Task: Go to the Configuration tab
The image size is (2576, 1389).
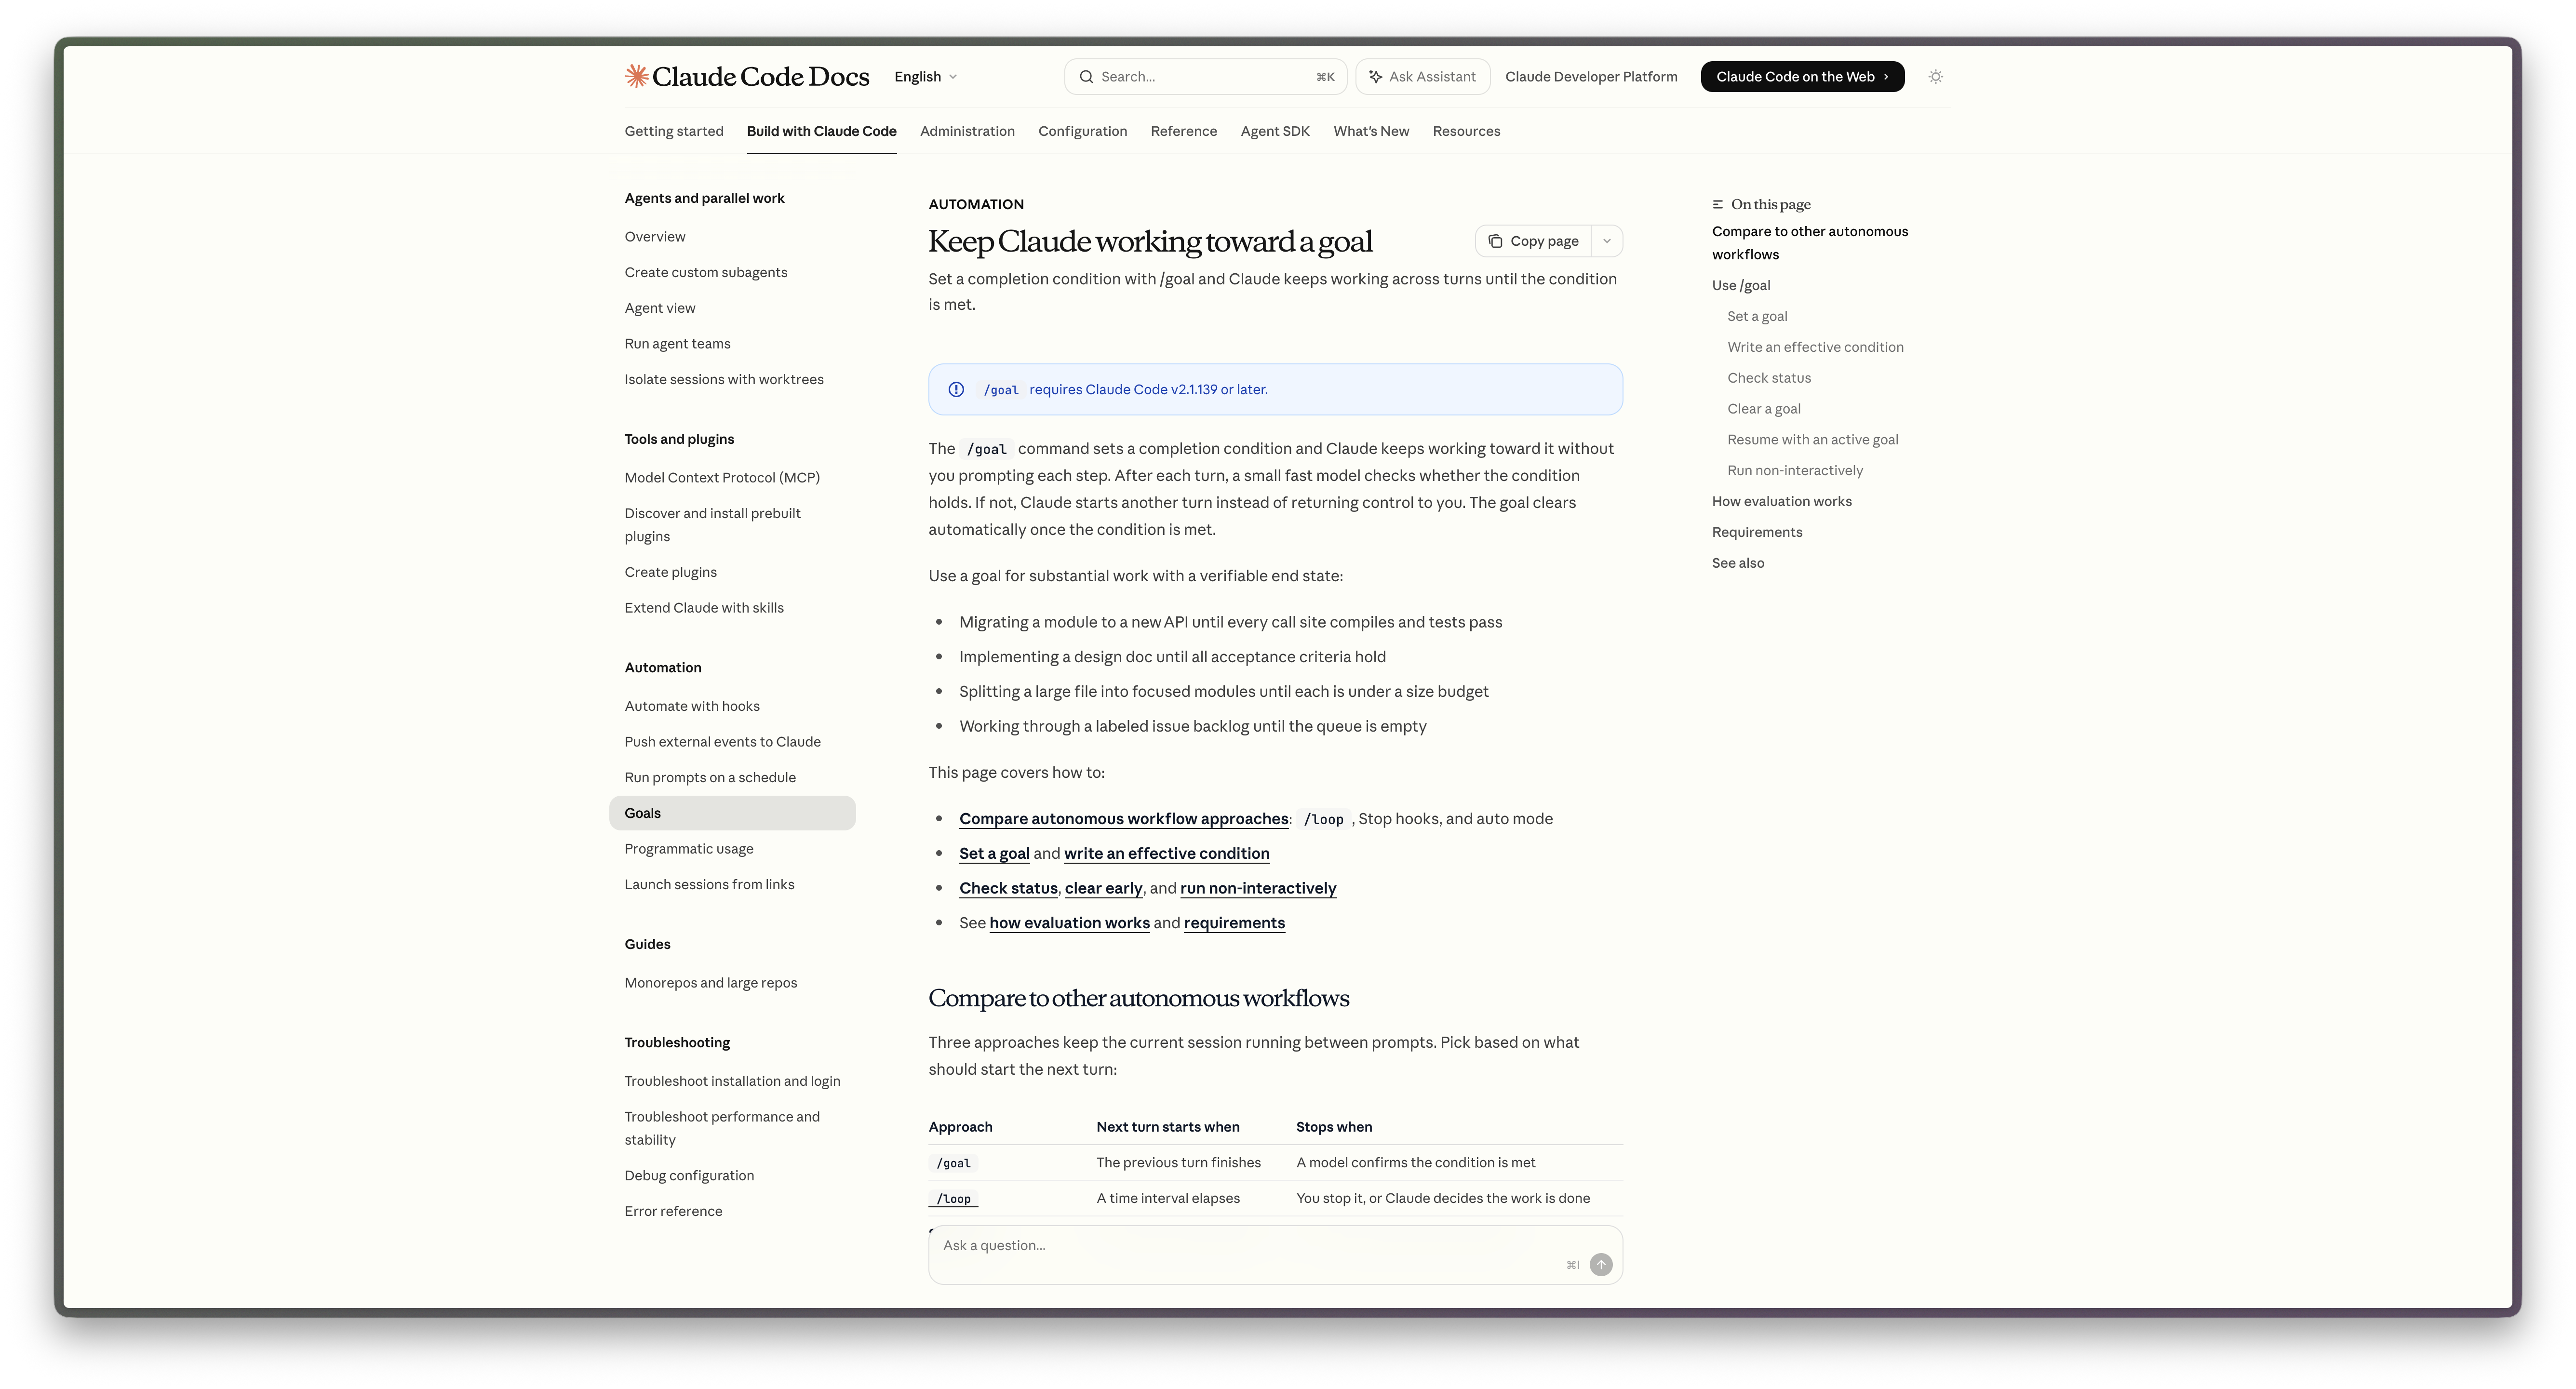Action: point(1082,131)
